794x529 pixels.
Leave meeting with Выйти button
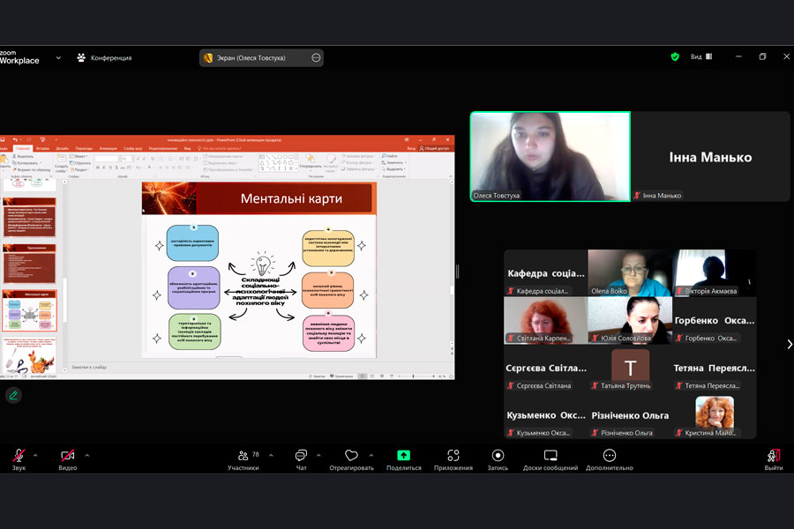click(773, 459)
